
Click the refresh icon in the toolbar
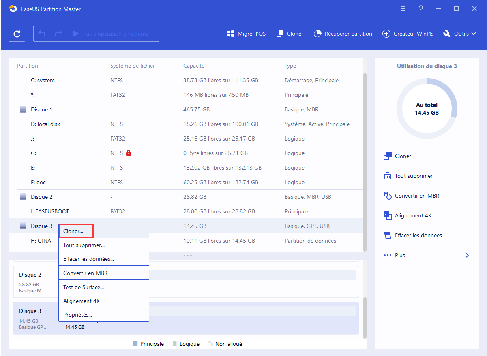(x=17, y=34)
